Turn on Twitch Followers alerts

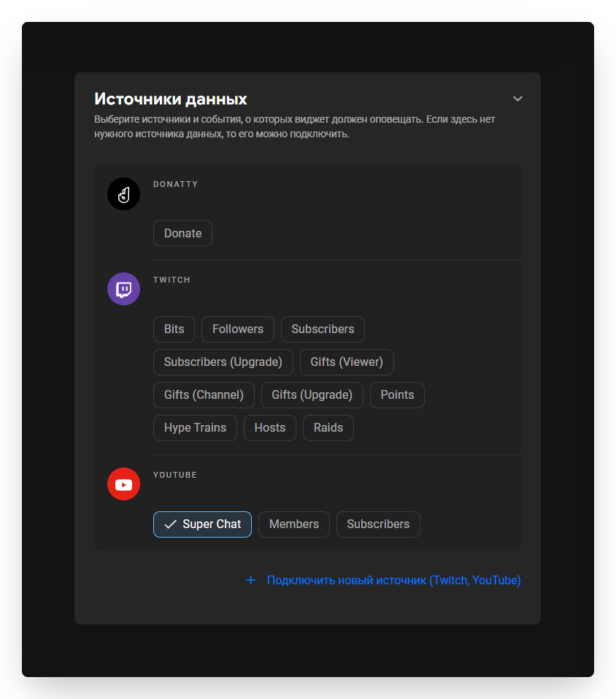point(237,329)
